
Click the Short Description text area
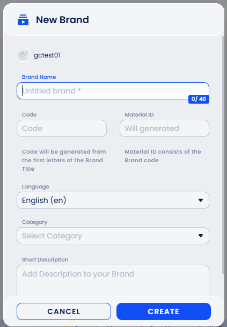(113, 280)
